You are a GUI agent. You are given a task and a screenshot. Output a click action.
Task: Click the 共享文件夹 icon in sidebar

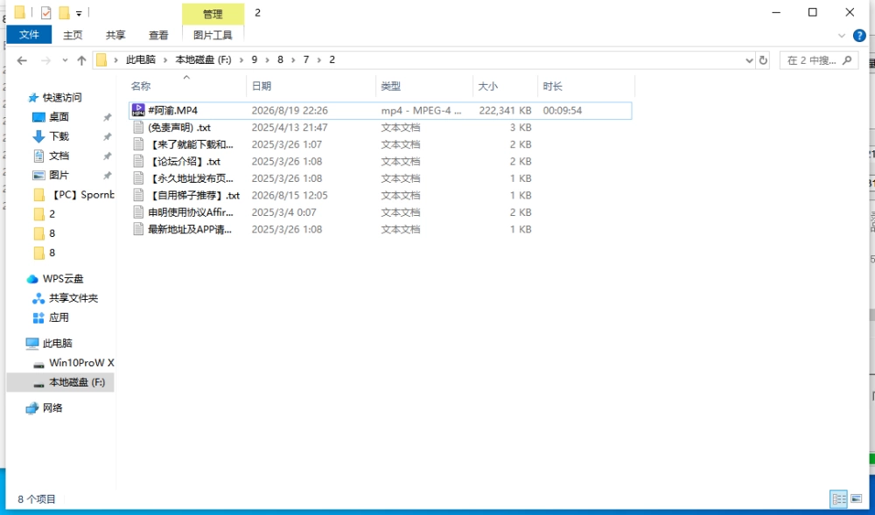[x=38, y=298]
